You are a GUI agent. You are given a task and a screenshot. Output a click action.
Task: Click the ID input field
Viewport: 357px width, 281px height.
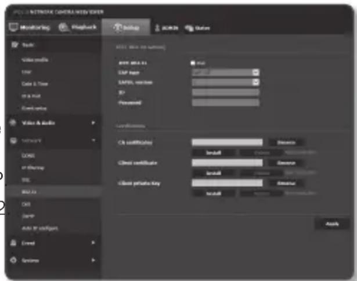(x=226, y=92)
